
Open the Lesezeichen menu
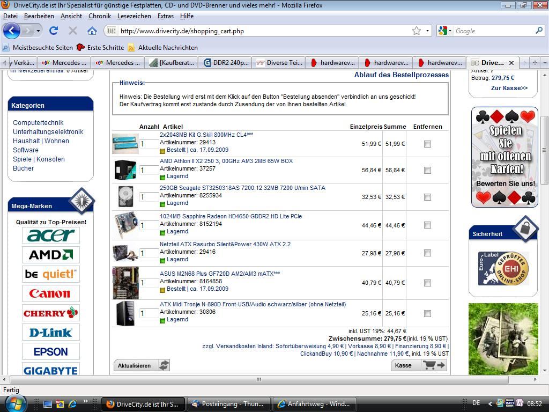134,16
